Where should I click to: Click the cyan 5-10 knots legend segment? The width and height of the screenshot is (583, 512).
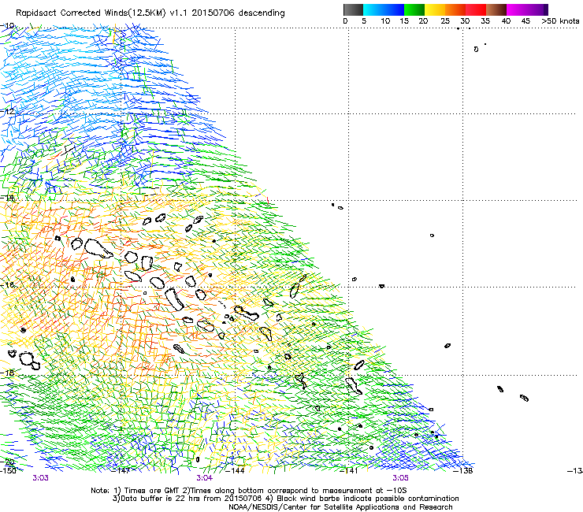point(373,9)
